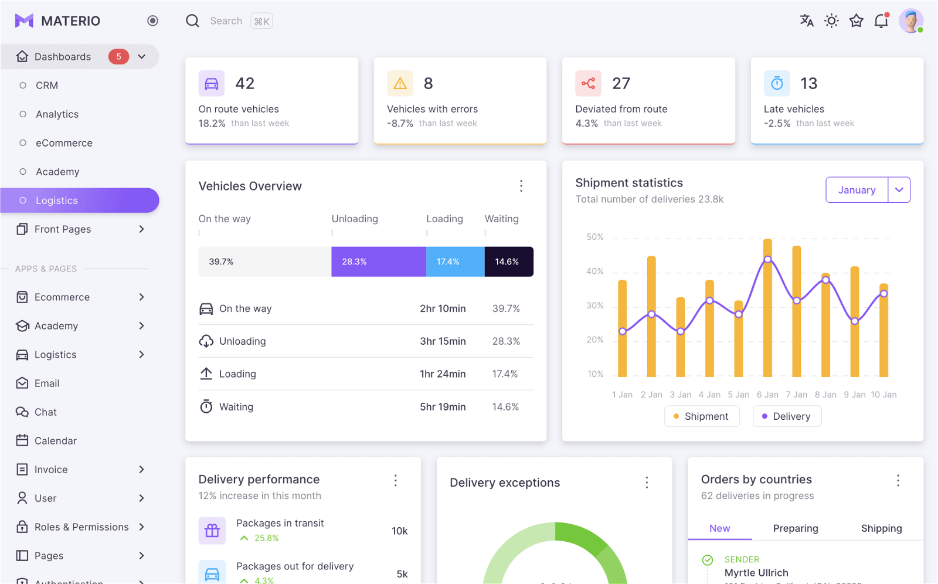Toggle Shipment series in chart legend
This screenshot has width=938, height=584.
702,416
